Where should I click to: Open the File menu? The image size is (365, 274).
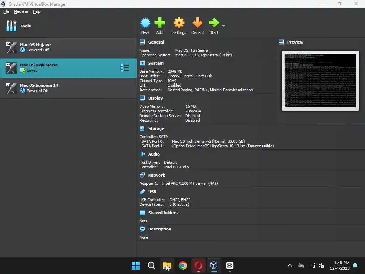coord(6,11)
